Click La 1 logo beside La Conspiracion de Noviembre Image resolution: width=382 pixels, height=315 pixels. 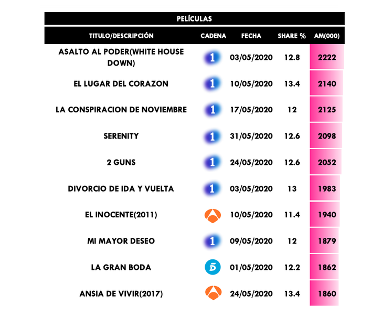(213, 110)
